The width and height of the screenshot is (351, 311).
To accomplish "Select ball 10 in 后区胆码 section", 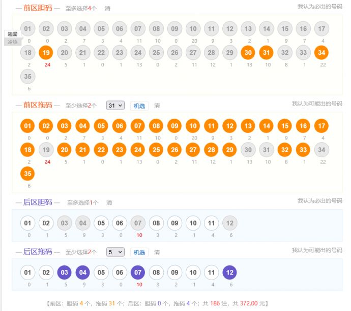I will 193,223.
